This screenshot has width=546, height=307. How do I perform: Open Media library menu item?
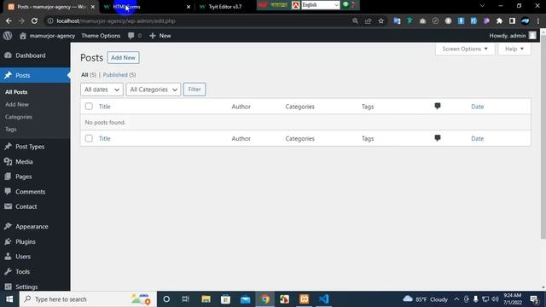point(35,161)
